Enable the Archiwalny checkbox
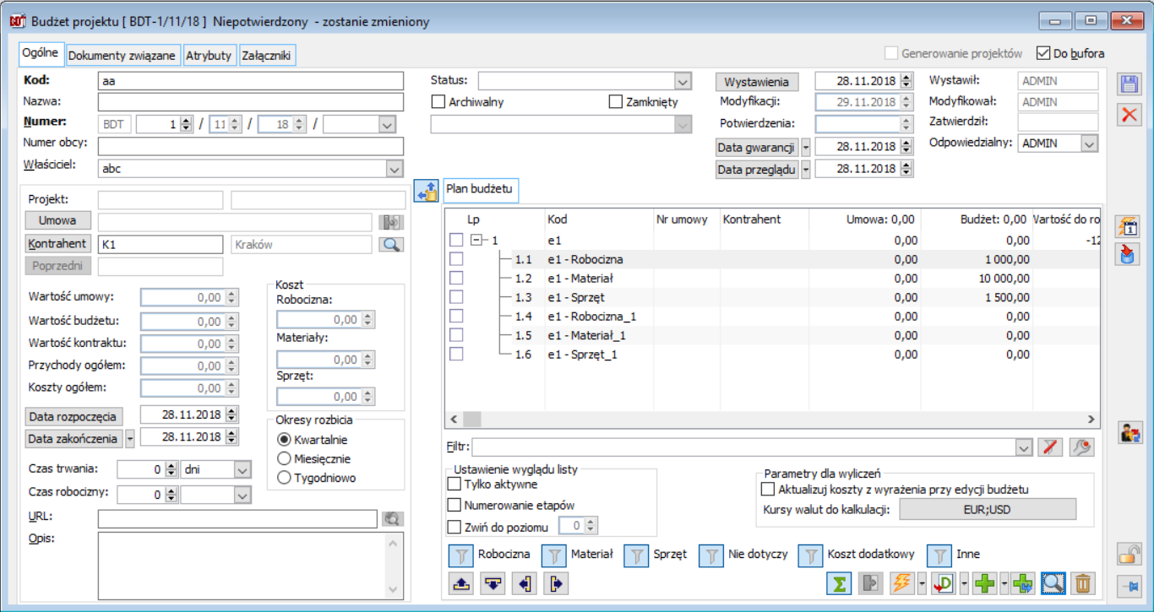The image size is (1154, 612). click(x=438, y=102)
